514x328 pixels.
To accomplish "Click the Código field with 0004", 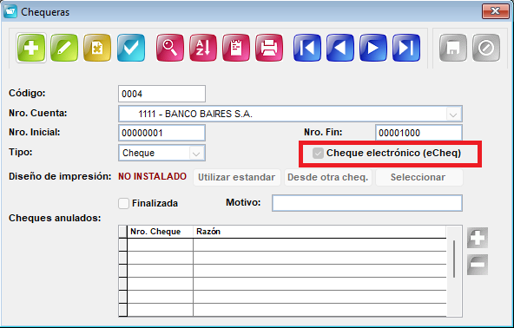I will click(x=162, y=94).
